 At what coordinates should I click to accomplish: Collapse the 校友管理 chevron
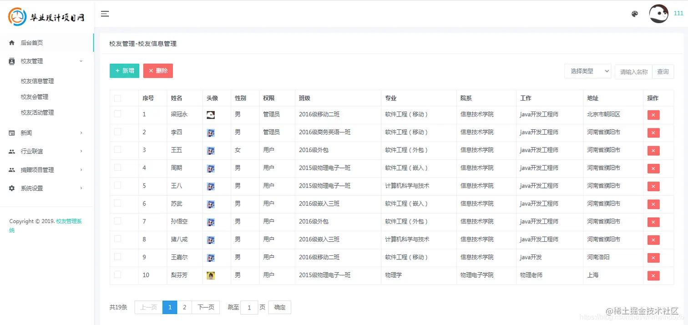[81, 61]
